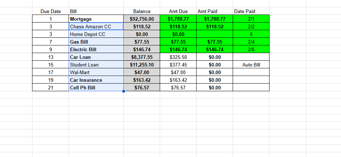Click due date 13 in Car Loan row
341x157 pixels.
tap(51, 57)
